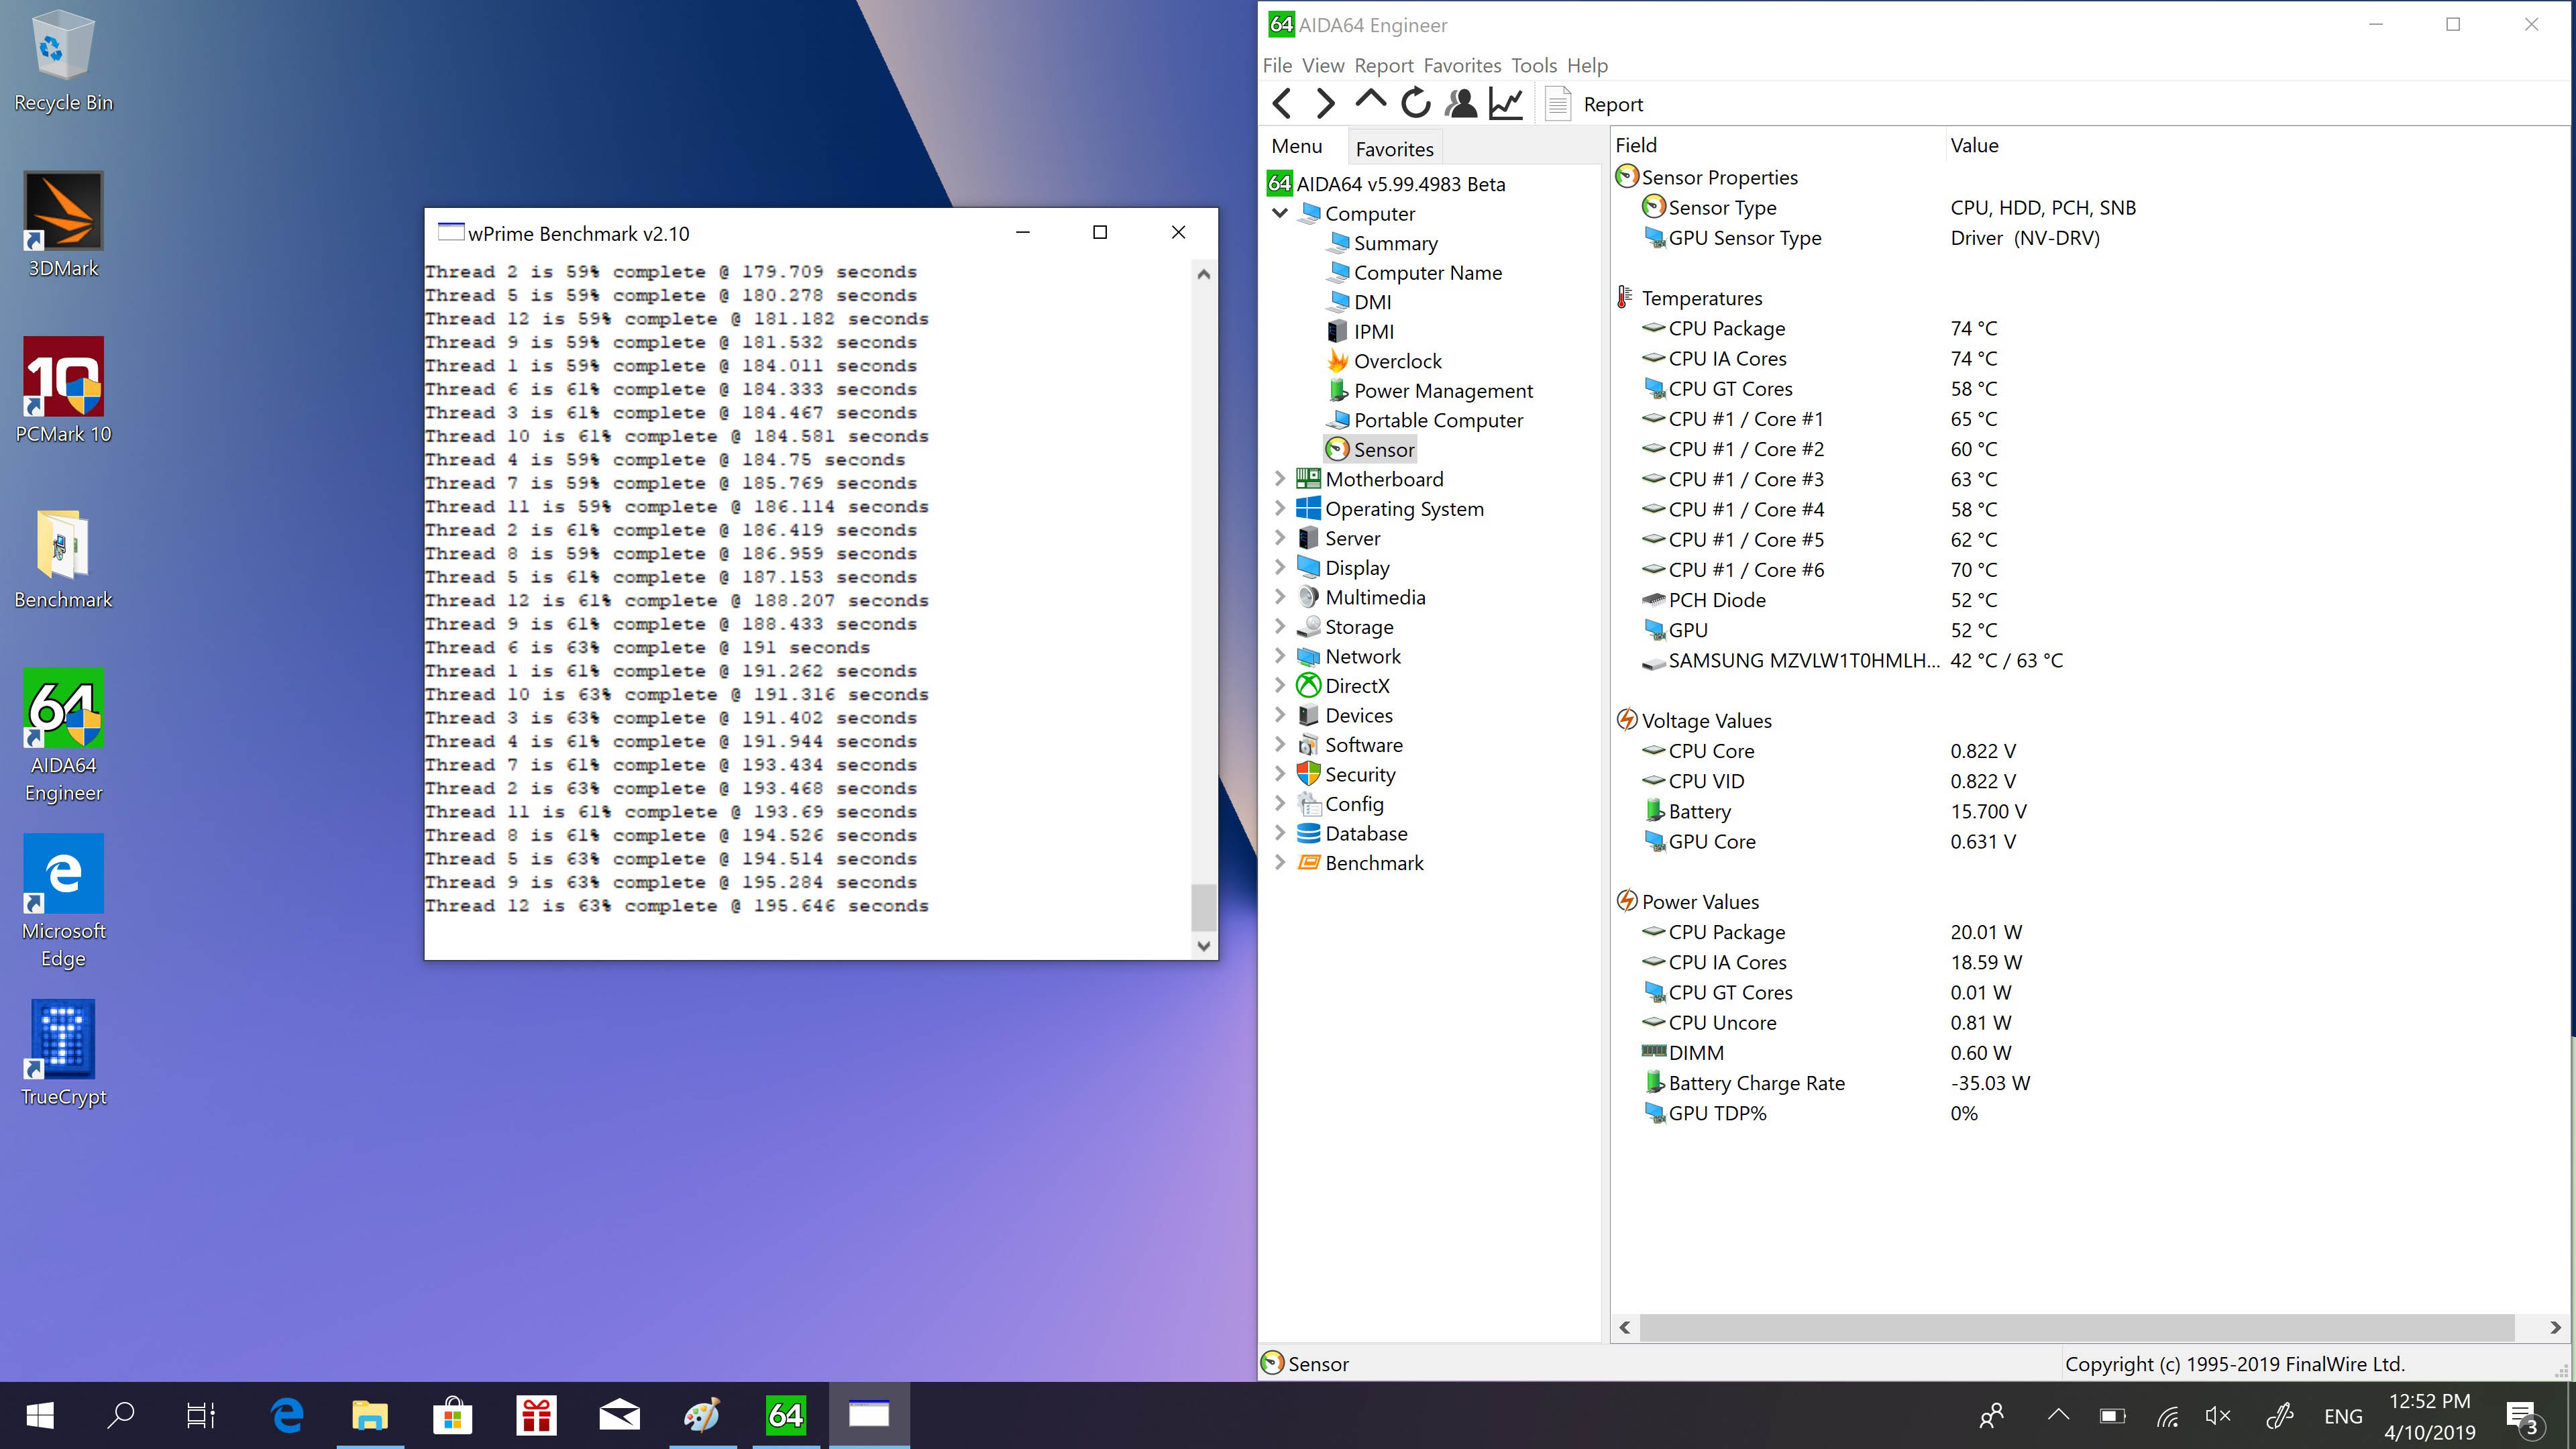
Task: Go back with AIDA64 back arrow
Action: click(1282, 103)
